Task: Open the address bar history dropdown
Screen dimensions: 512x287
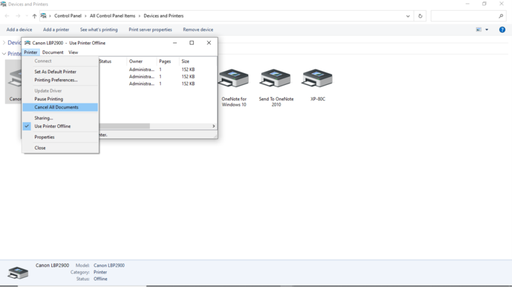Action: 408,16
